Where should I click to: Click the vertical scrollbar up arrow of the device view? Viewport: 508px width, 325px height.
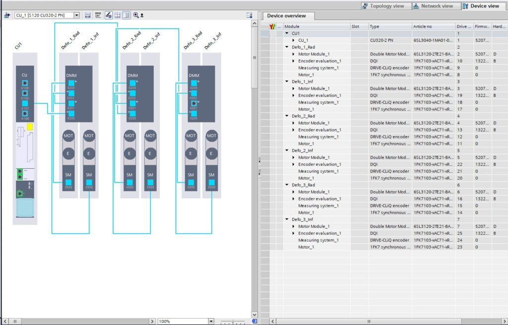click(254, 23)
